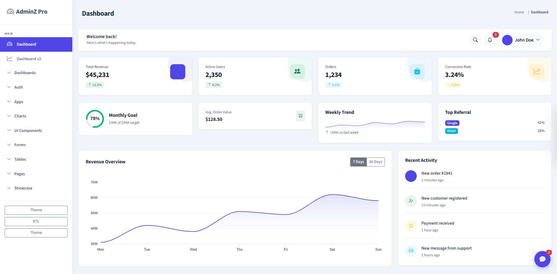This screenshot has width=557, height=274.
Task: Click the support message envelope icon
Action: pos(411,251)
